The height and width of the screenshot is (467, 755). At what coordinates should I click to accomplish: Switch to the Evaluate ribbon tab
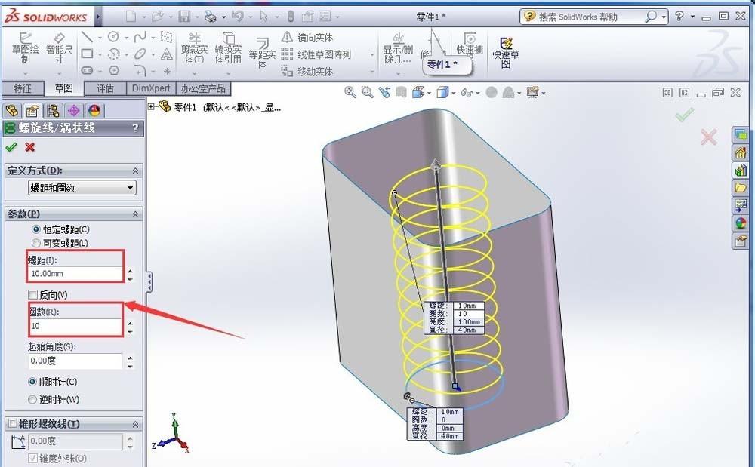tap(106, 88)
